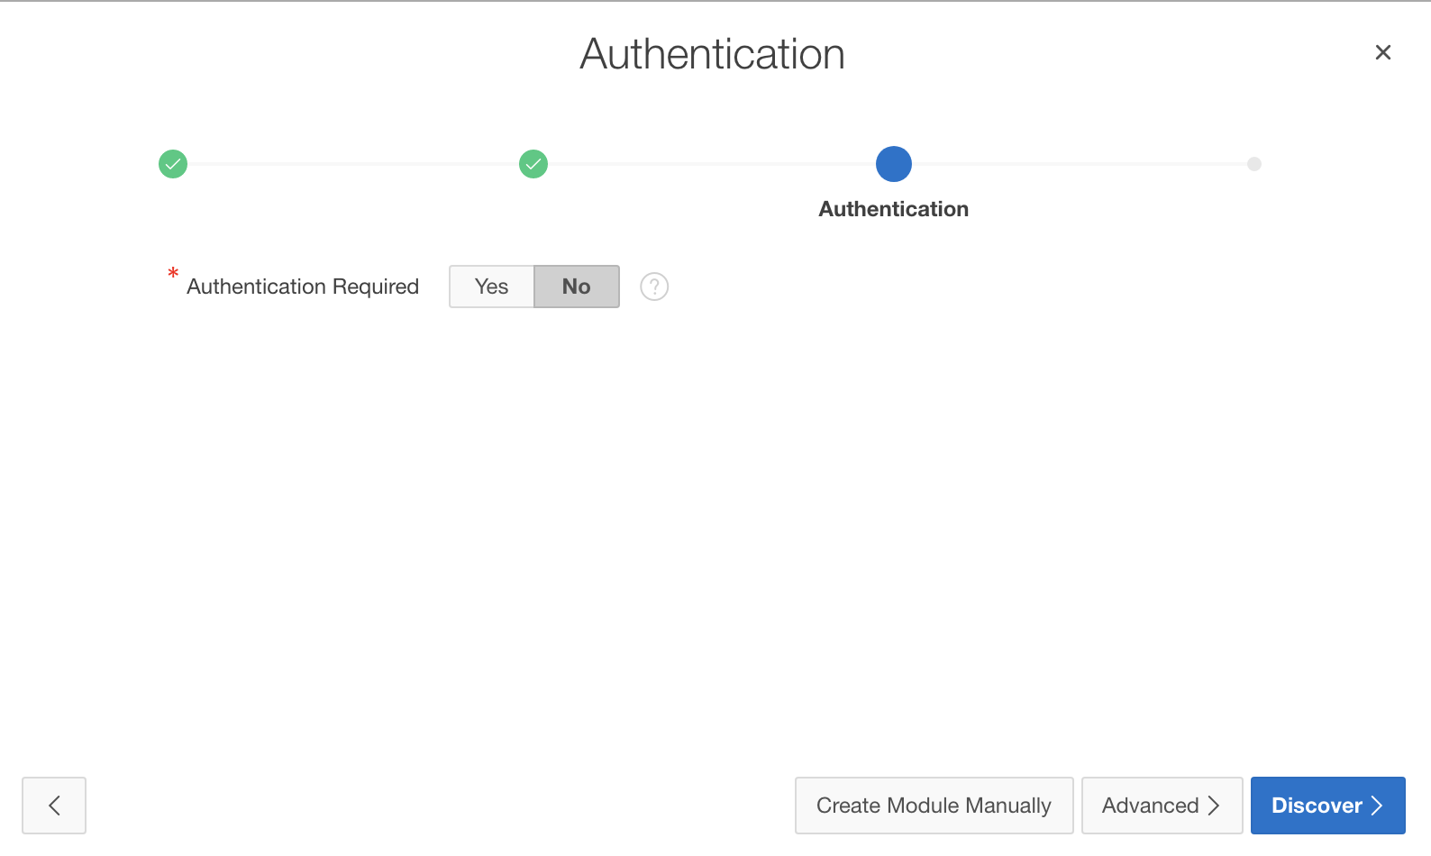Click the chevron on the Discover button
This screenshot has height=856, width=1431.
[x=1377, y=806]
